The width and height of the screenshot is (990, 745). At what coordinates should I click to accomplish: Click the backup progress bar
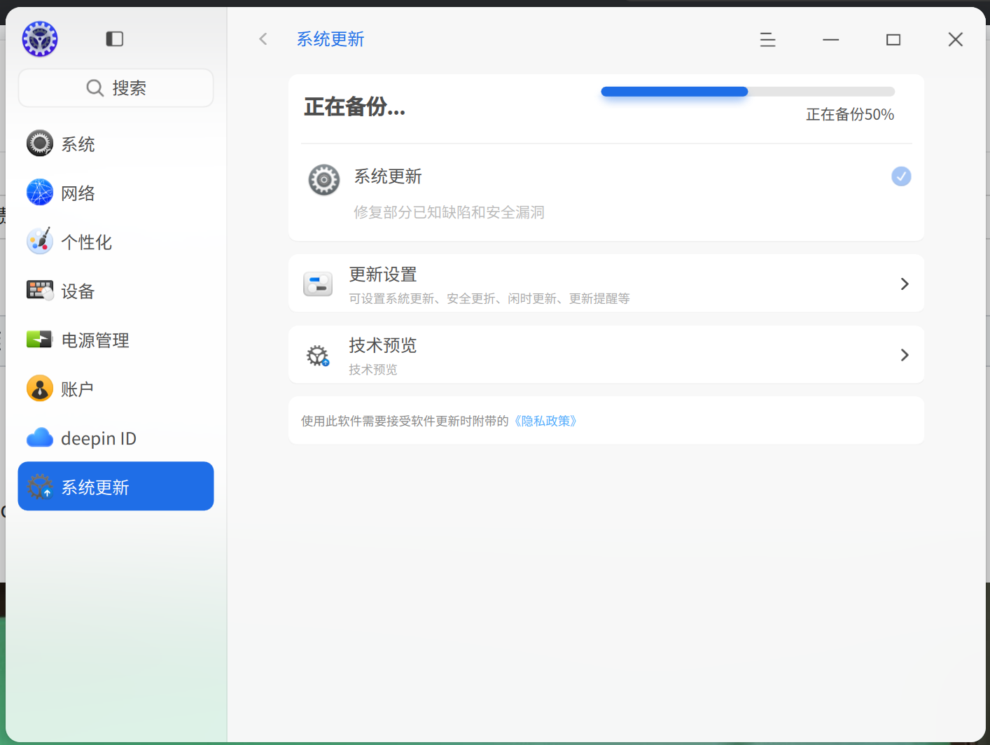tap(748, 92)
